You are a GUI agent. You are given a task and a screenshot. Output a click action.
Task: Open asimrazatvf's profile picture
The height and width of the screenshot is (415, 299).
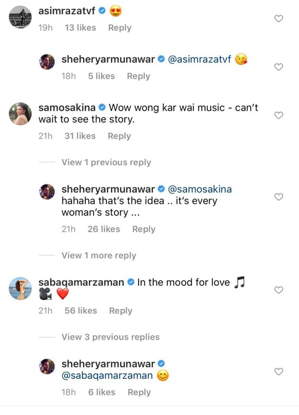tap(20, 17)
